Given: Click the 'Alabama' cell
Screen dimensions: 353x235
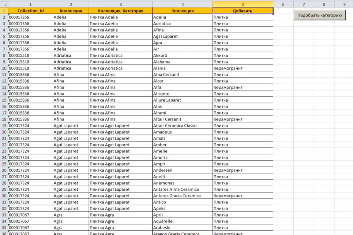Looking at the screenshot, I should (183, 62).
